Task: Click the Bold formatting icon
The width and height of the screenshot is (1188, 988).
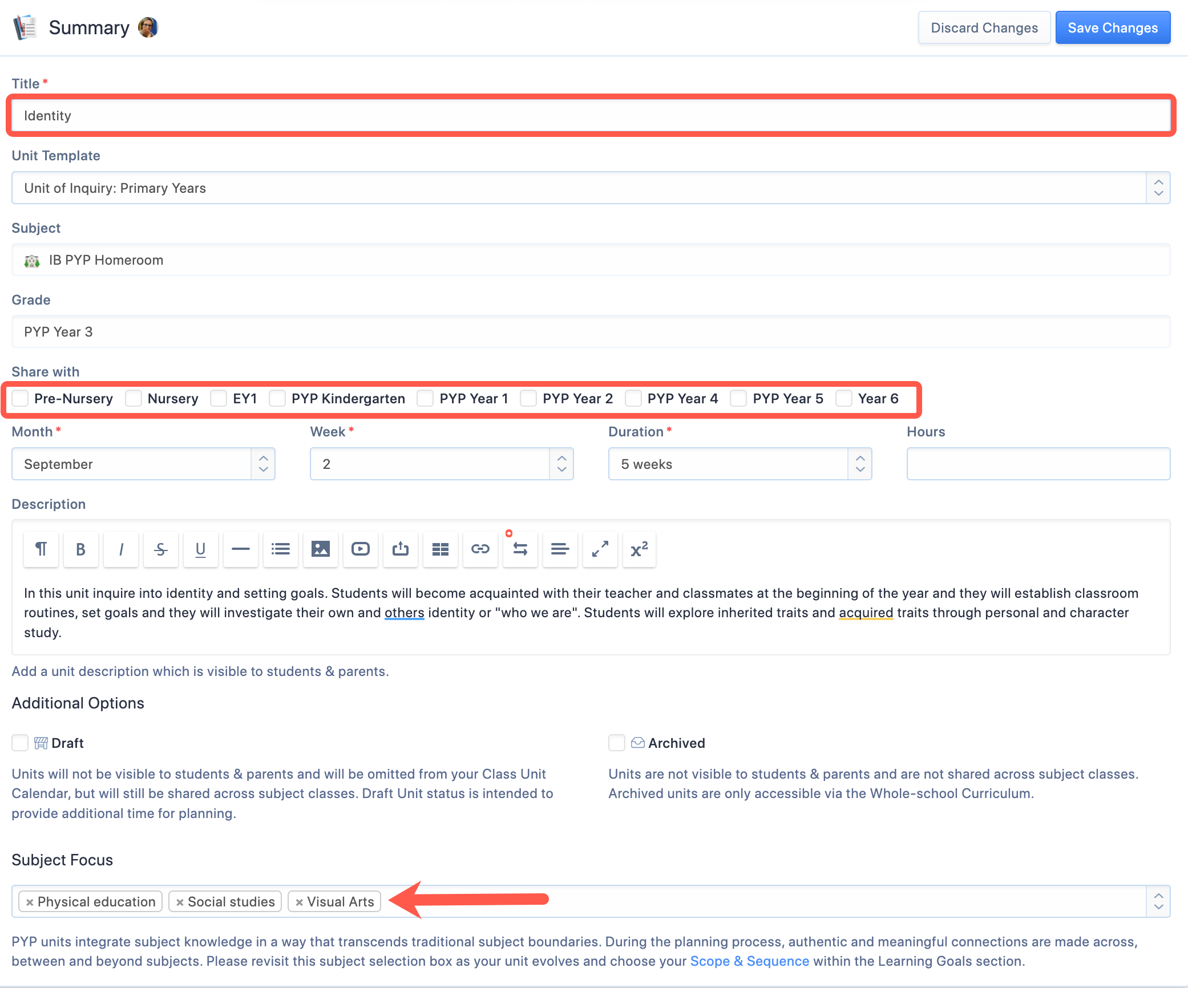Action: click(80, 549)
